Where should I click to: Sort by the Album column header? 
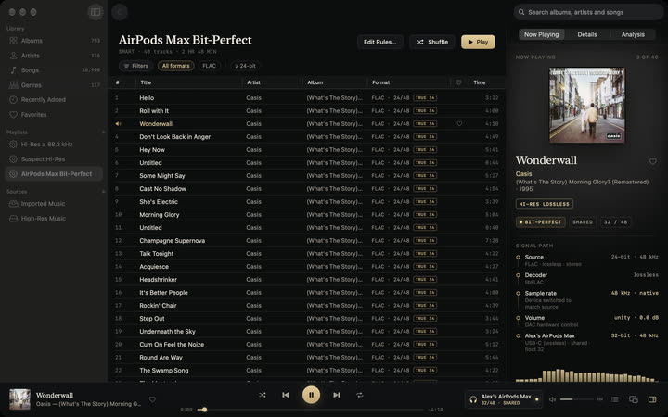click(315, 82)
